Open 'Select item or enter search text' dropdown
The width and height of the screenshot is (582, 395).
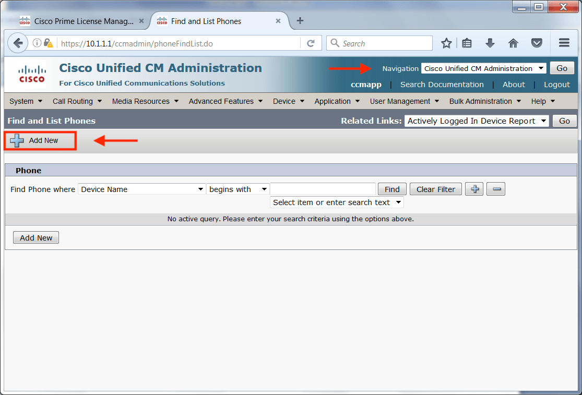[x=337, y=202]
